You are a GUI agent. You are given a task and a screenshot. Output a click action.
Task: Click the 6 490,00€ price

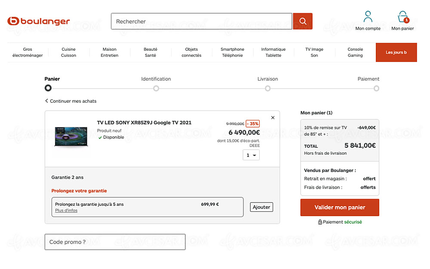(244, 133)
